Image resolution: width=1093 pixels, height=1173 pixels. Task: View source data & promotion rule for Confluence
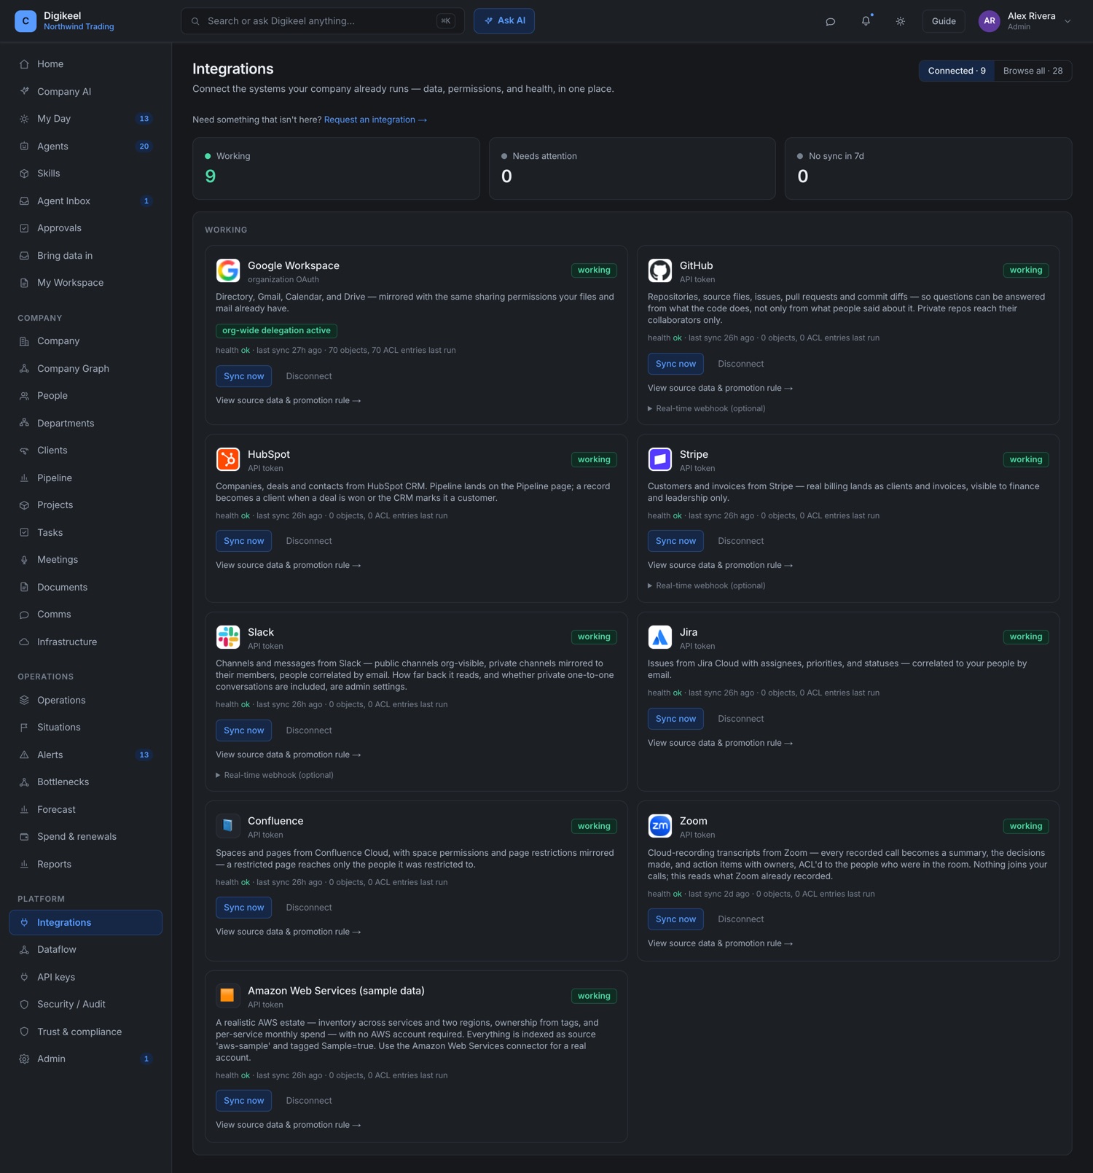(x=289, y=932)
